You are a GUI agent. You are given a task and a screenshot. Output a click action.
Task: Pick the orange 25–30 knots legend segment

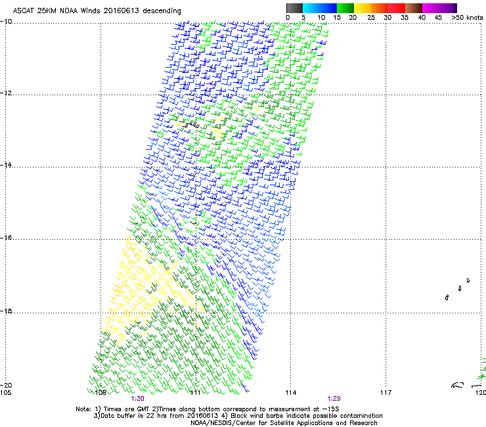pyautogui.click(x=380, y=8)
